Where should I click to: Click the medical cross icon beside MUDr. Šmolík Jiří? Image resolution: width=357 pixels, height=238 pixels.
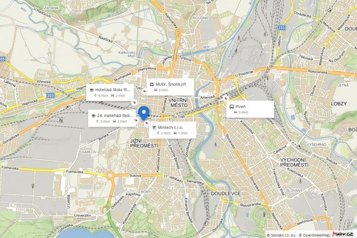coord(152,84)
